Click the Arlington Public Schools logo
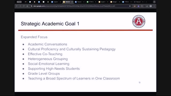The height and width of the screenshot is (96, 171). (139, 21)
